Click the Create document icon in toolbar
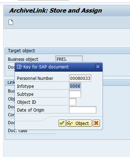Screen dimensions: 130x157 pos(11,22)
